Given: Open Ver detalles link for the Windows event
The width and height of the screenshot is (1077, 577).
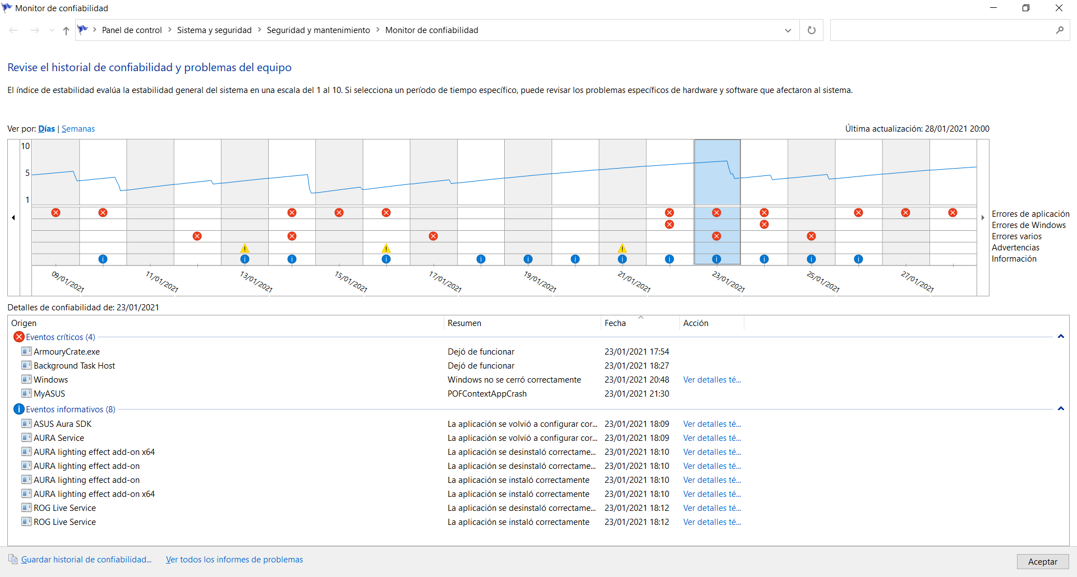Looking at the screenshot, I should tap(712, 380).
